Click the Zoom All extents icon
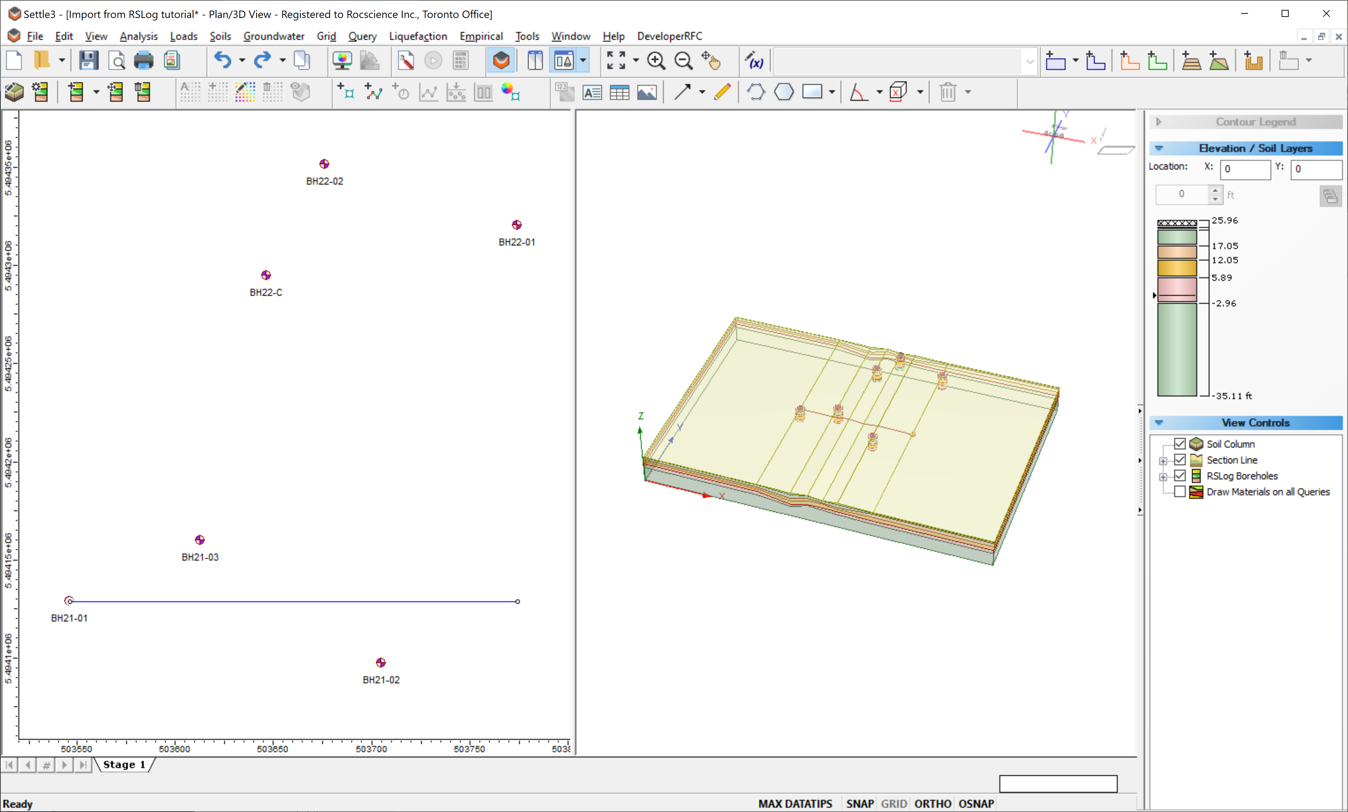 616,60
